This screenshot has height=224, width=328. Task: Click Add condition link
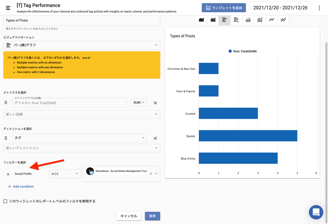tap(21, 187)
